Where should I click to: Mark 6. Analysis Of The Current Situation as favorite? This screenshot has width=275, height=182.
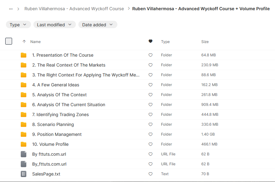151,105
